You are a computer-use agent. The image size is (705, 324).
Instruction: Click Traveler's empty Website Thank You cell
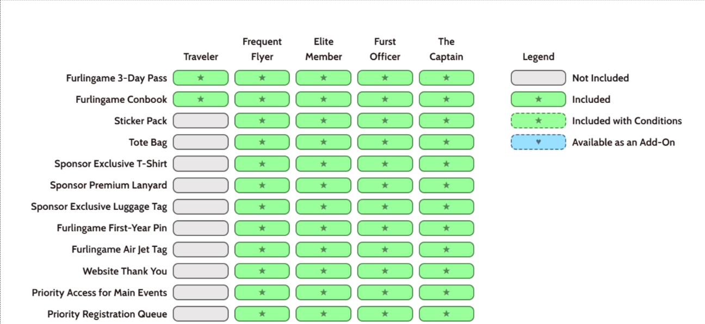201,271
